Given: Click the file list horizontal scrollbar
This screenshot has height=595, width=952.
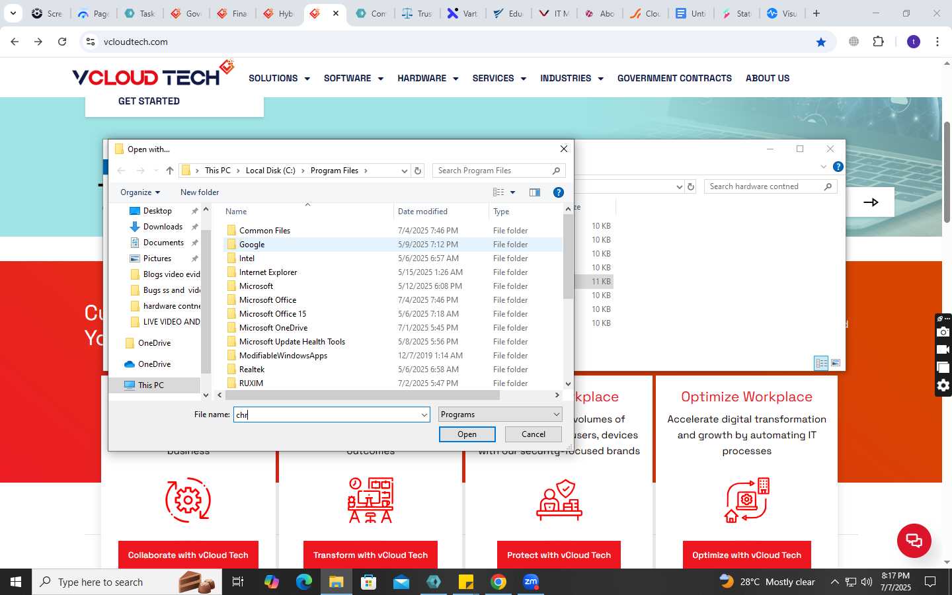Looking at the screenshot, I should click(x=362, y=395).
